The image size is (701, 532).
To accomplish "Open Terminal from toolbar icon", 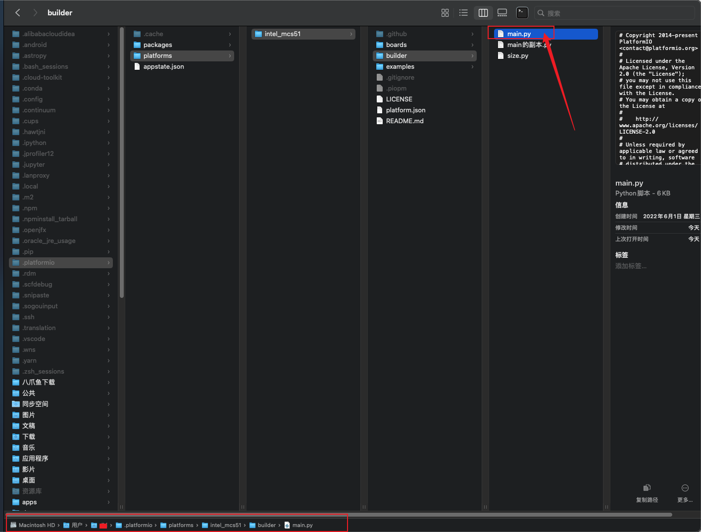I will pyautogui.click(x=522, y=13).
